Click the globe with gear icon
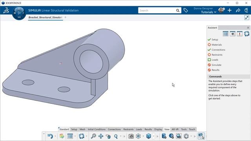 (x=171, y=136)
